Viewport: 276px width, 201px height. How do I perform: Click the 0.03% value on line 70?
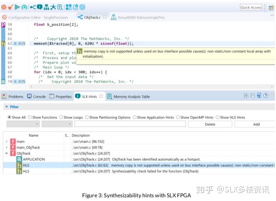20,81
